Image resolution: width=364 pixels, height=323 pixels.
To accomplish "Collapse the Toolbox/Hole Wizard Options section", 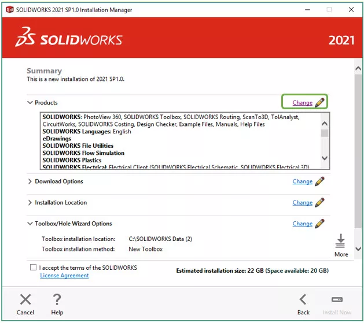I will pos(30,224).
